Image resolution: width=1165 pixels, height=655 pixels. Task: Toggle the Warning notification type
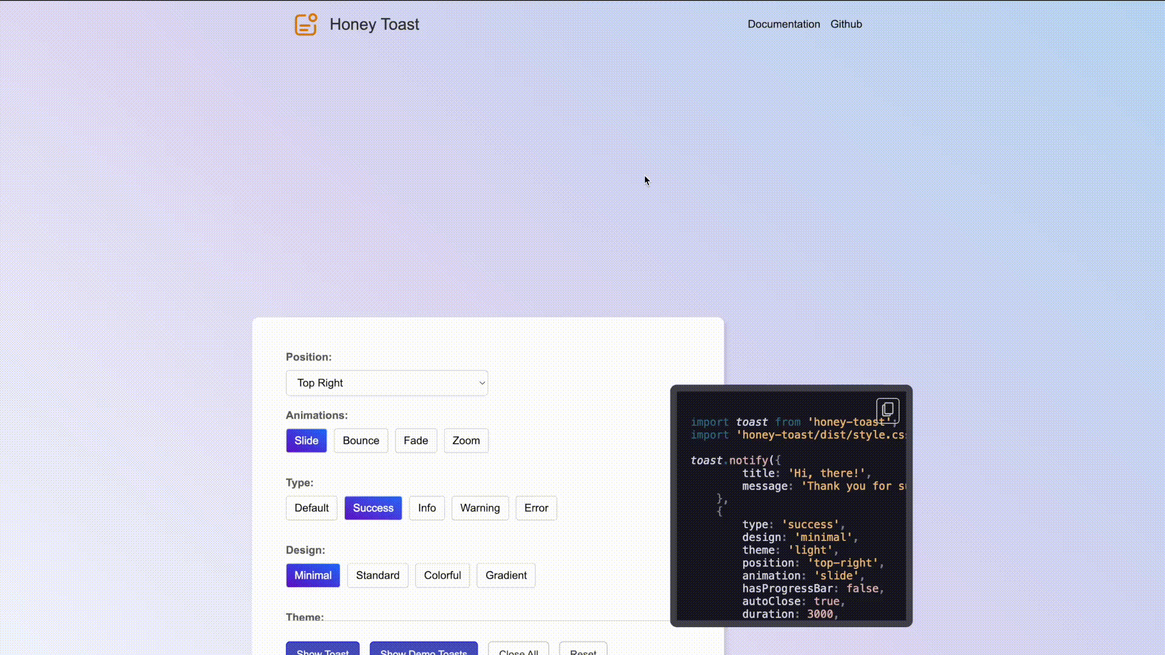pos(480,507)
